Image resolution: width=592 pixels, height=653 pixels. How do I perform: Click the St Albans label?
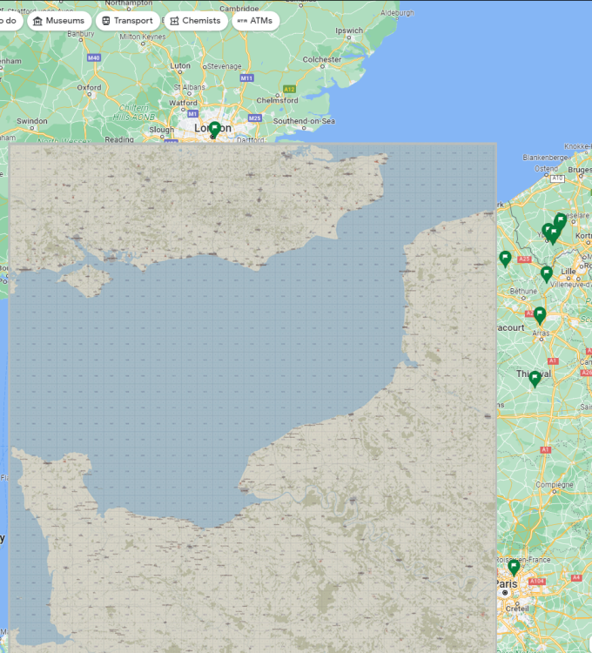[190, 87]
